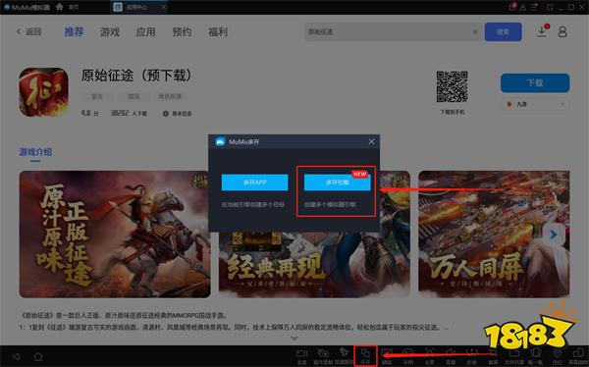Switch to the 应用 tab

(x=145, y=32)
